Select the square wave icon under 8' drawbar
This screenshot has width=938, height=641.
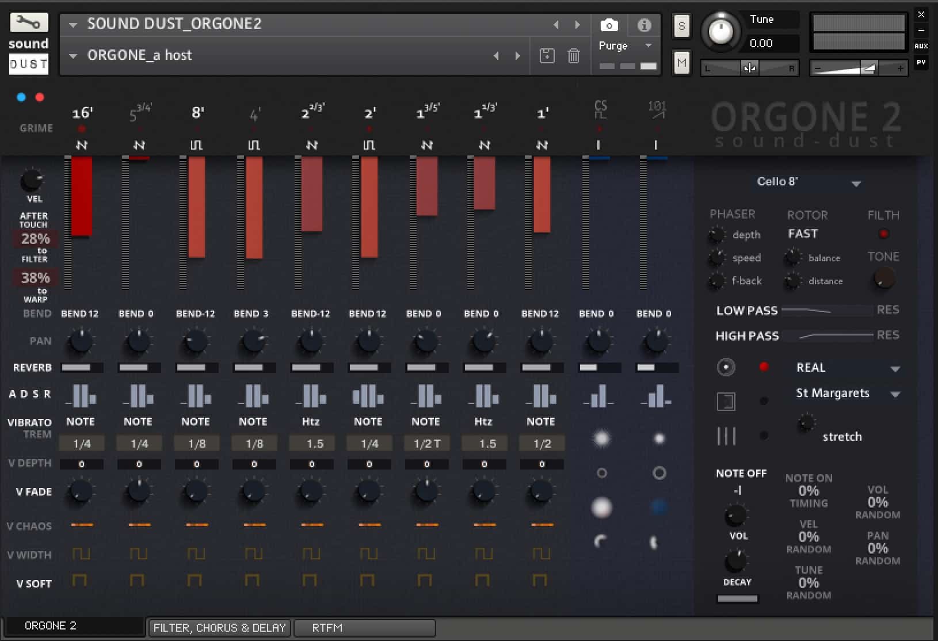[197, 145]
